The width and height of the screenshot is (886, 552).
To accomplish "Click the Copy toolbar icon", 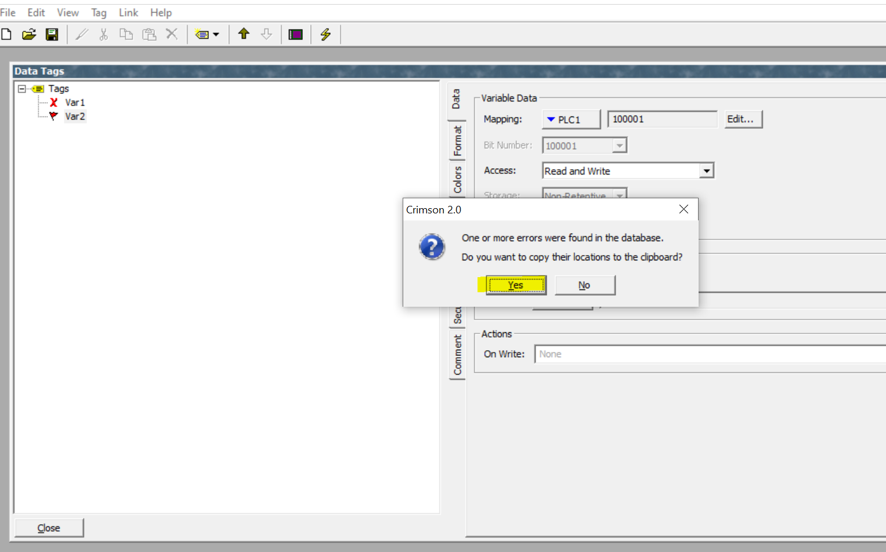I will [x=126, y=34].
